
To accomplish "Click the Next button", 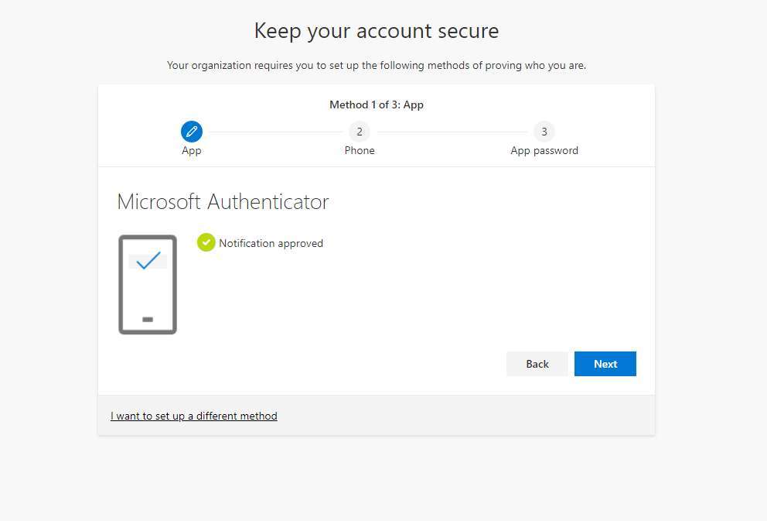I will (x=605, y=364).
